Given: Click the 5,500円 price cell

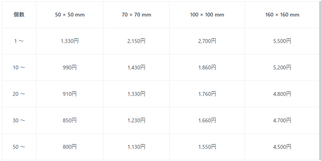Looking at the screenshot, I should pyautogui.click(x=282, y=41).
